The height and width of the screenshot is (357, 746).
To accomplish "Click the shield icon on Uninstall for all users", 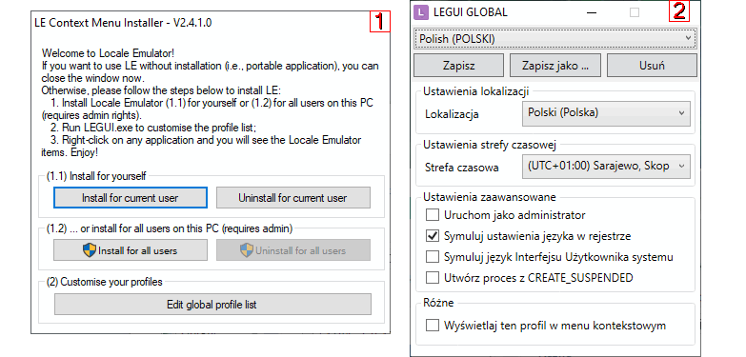I will coord(247,250).
